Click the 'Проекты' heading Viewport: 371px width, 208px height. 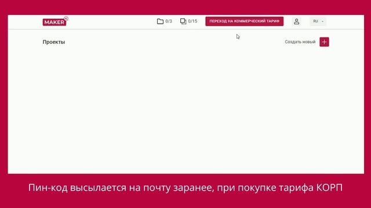click(x=54, y=42)
